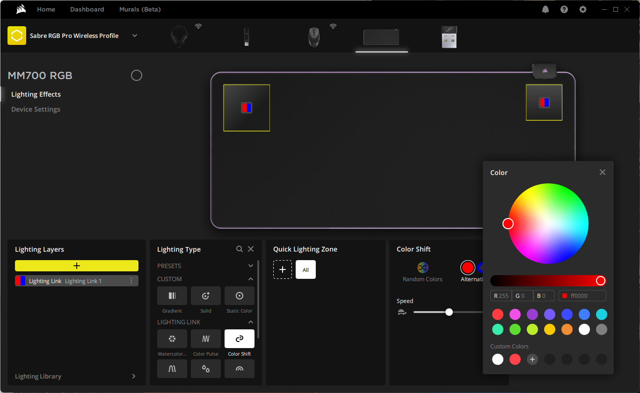Choose the Gradient lighting type
Screen dimensions: 640x393
coord(172,296)
